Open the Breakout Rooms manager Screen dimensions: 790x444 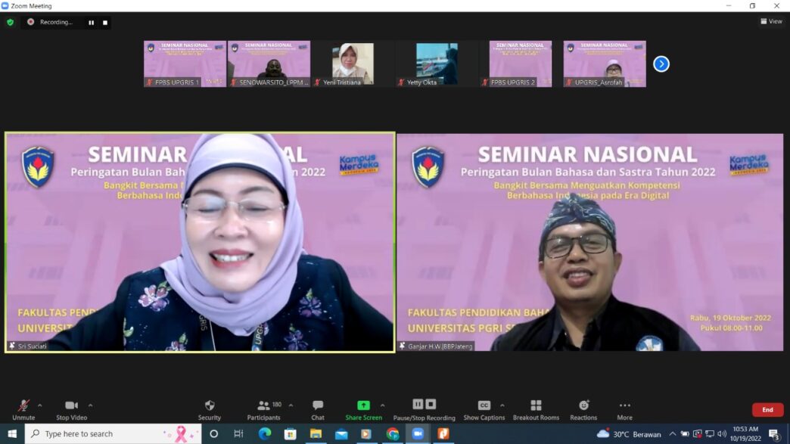[536, 409]
